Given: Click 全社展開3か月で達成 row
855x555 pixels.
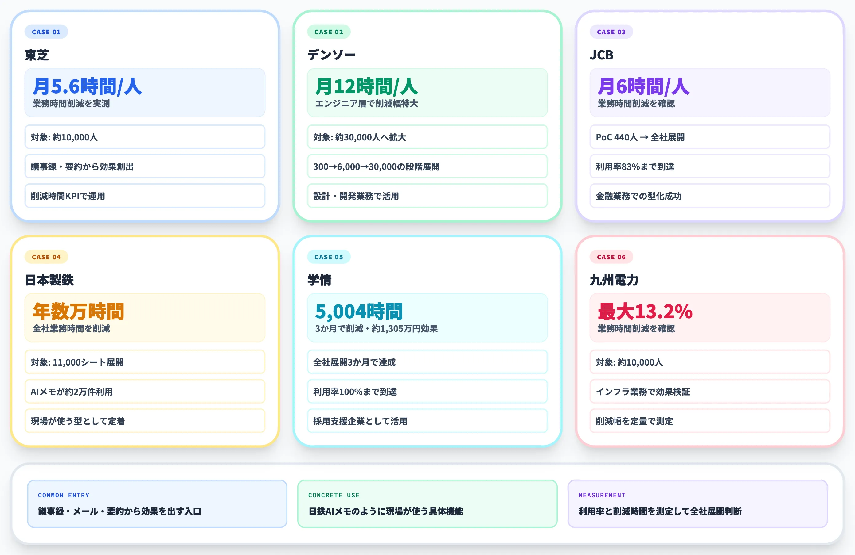Looking at the screenshot, I should (x=427, y=362).
